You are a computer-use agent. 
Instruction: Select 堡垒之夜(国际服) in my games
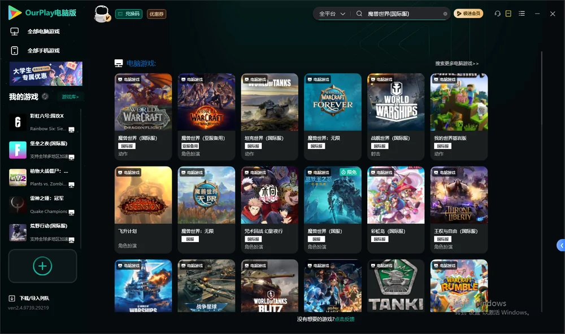(42, 150)
